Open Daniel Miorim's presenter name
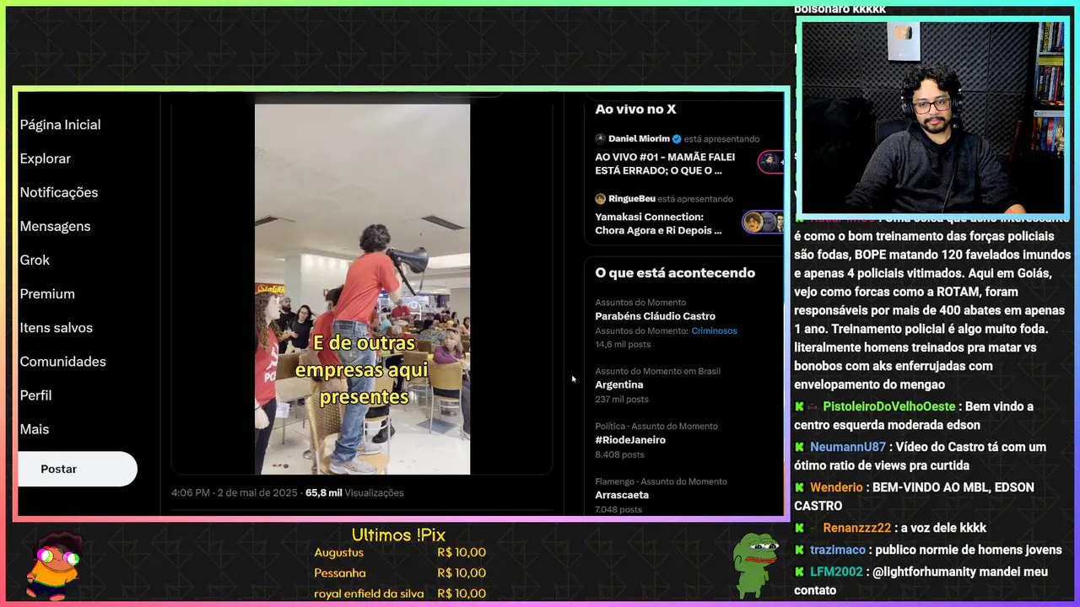1080x607 pixels. pyautogui.click(x=639, y=138)
